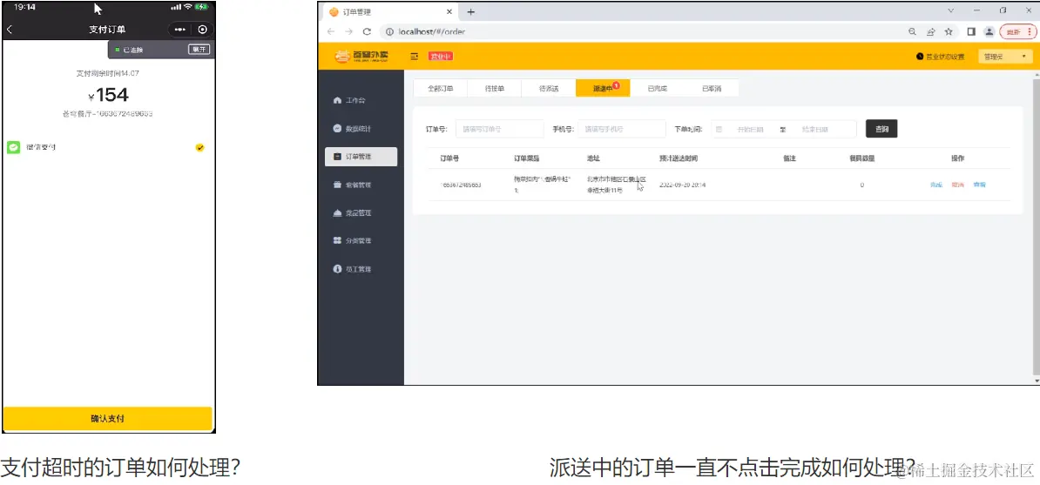Switch to the 已取消 tab
This screenshot has height=485, width=1040.
point(711,88)
